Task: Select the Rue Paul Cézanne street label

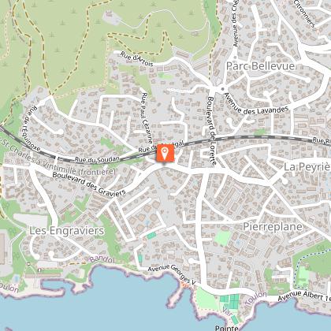Action: pyautogui.click(x=147, y=117)
